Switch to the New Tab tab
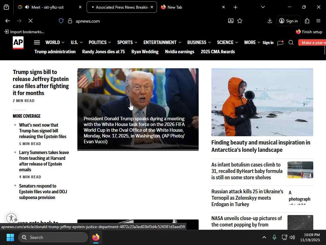Image resolution: width=326 pixels, height=245 pixels. (193, 7)
